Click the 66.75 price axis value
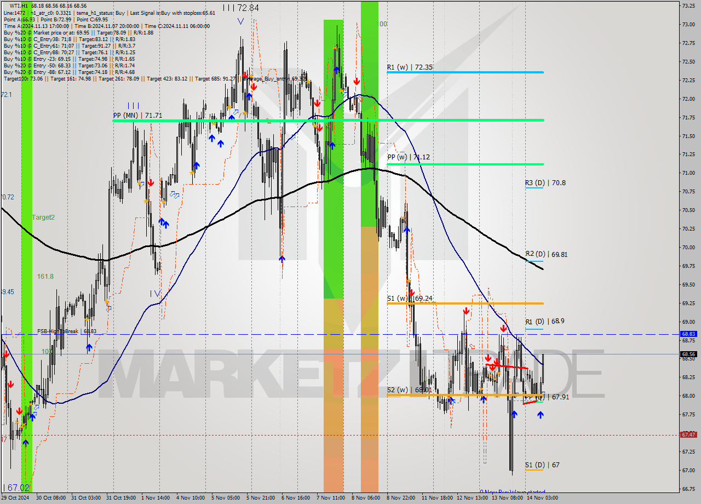Image resolution: width=701 pixels, height=504 pixels. click(688, 489)
